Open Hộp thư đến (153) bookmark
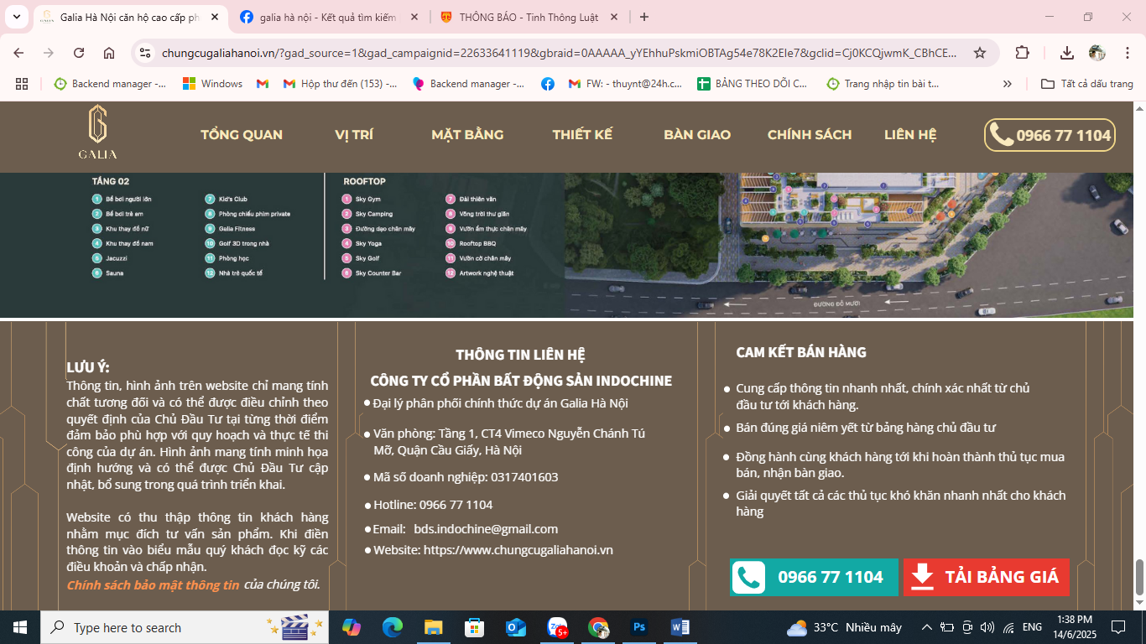The height and width of the screenshot is (644, 1146). tap(340, 84)
